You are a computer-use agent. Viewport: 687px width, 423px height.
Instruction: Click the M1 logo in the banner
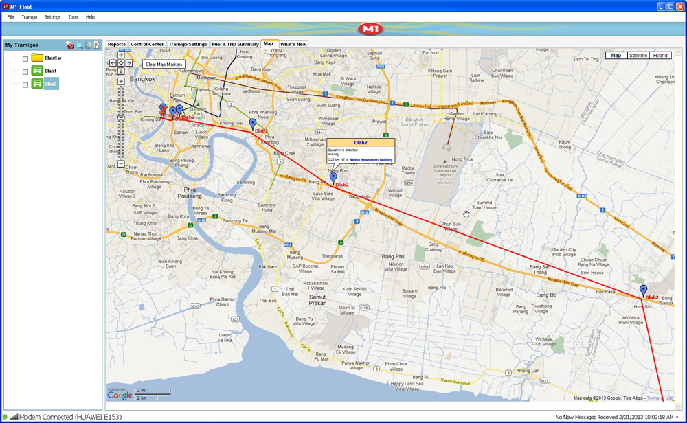[x=371, y=29]
